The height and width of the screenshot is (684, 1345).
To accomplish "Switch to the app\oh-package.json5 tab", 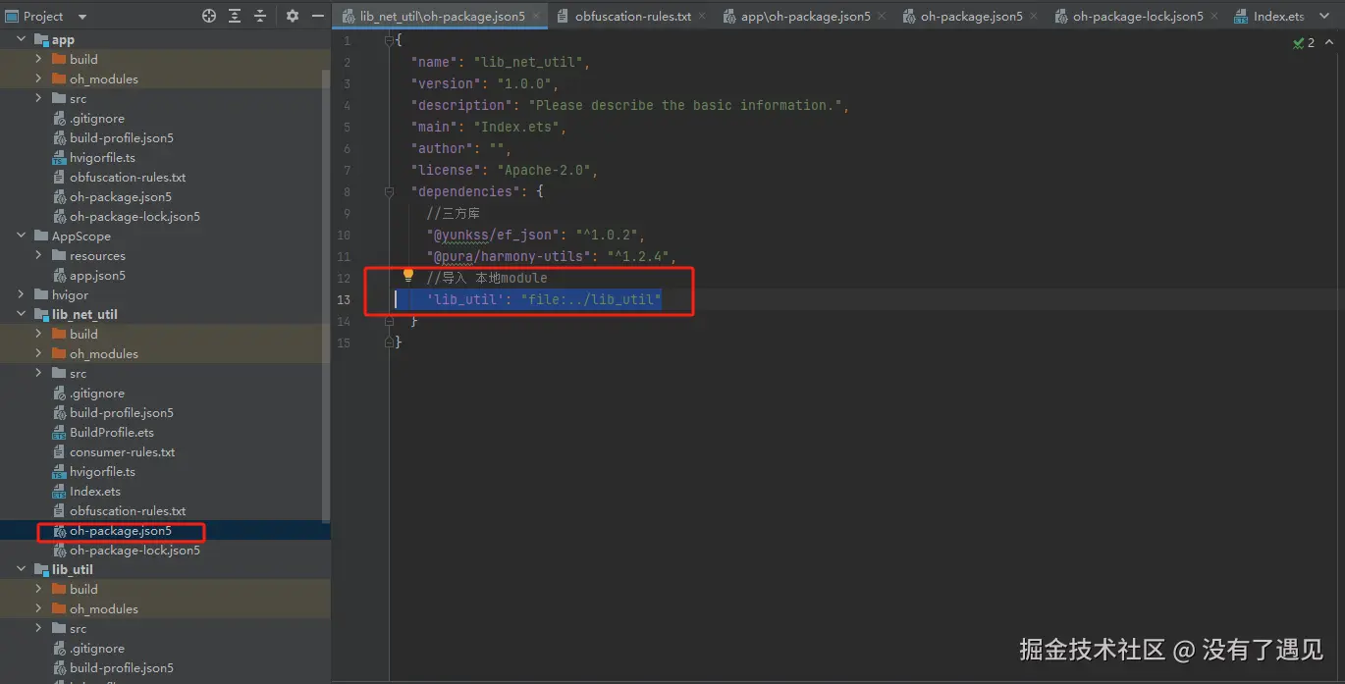I will point(805,17).
